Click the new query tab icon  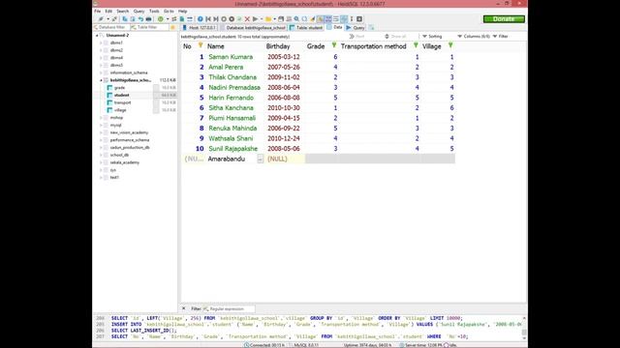click(371, 27)
